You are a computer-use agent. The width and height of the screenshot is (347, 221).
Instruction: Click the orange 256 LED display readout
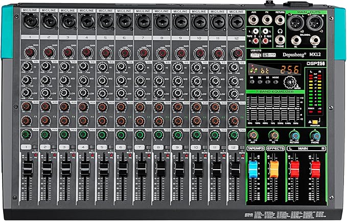pos(290,70)
